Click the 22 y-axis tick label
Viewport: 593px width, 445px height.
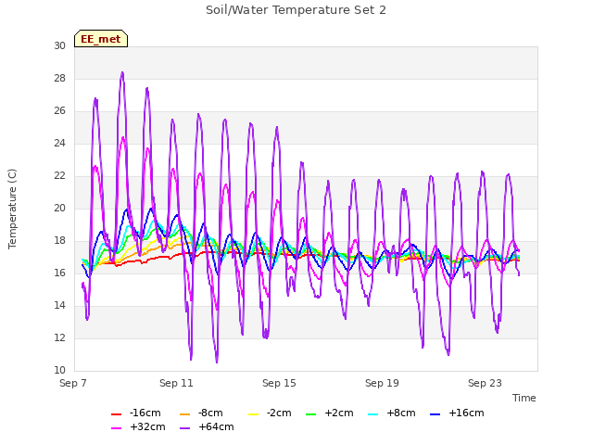(x=59, y=176)
